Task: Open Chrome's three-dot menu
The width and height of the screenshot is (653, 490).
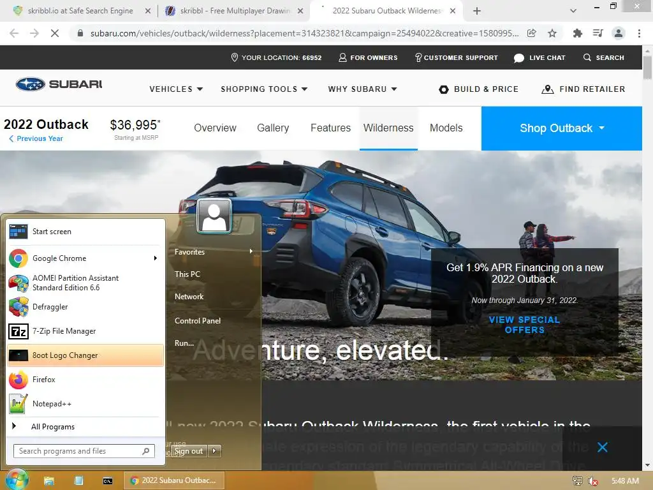Action: tap(639, 33)
